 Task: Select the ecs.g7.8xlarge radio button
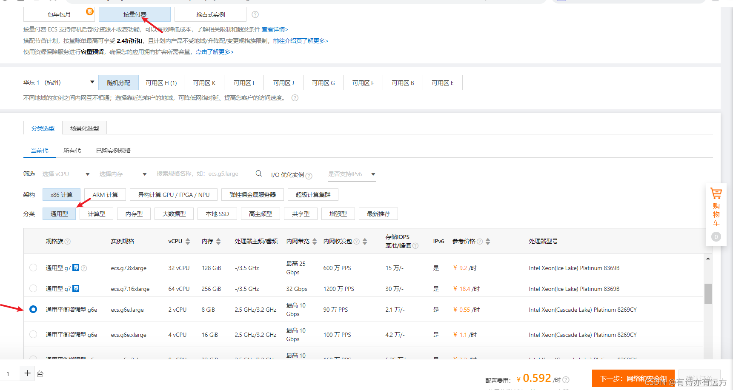pos(33,268)
